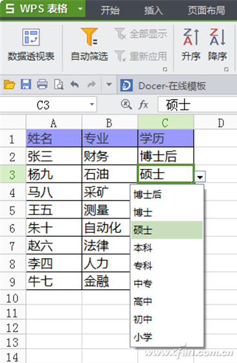237x363 pixels.
Task: Open the Pivot Table (数据透视表) tool
Action: pos(31,45)
